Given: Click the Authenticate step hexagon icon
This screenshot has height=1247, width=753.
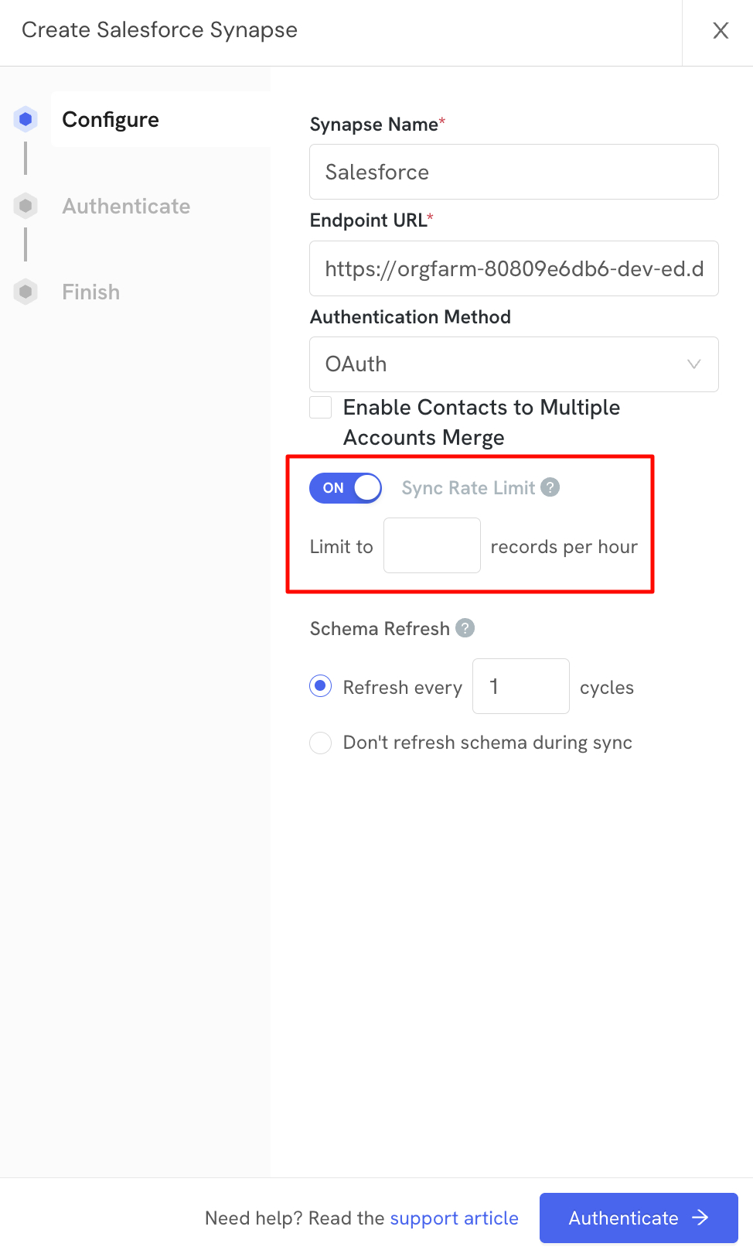Looking at the screenshot, I should (26, 206).
